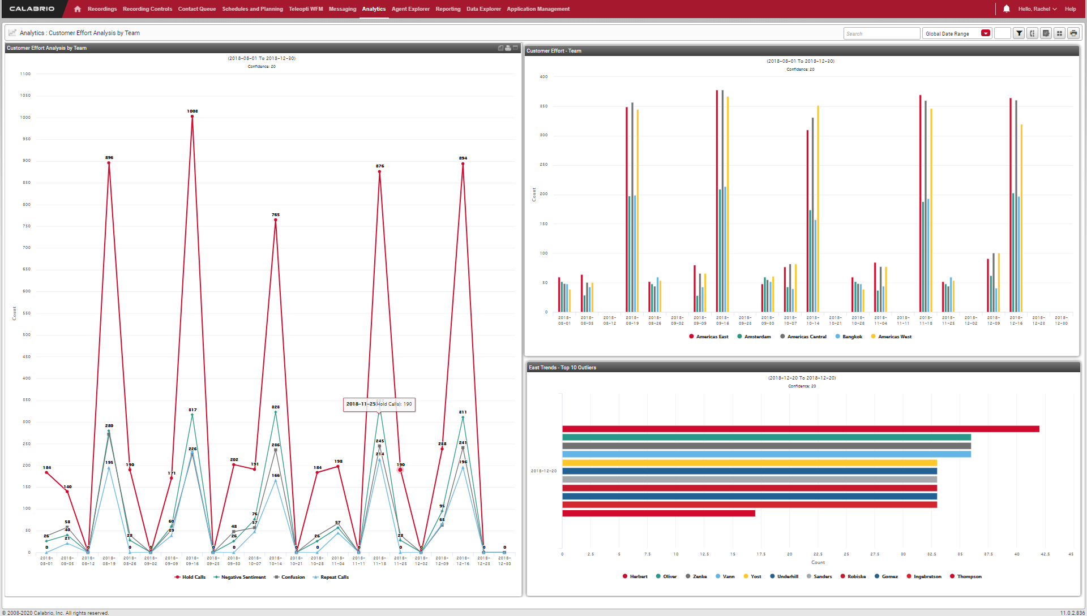Screen dimensions: 1087x616
Task: Click the Help link
Action: (x=1070, y=9)
